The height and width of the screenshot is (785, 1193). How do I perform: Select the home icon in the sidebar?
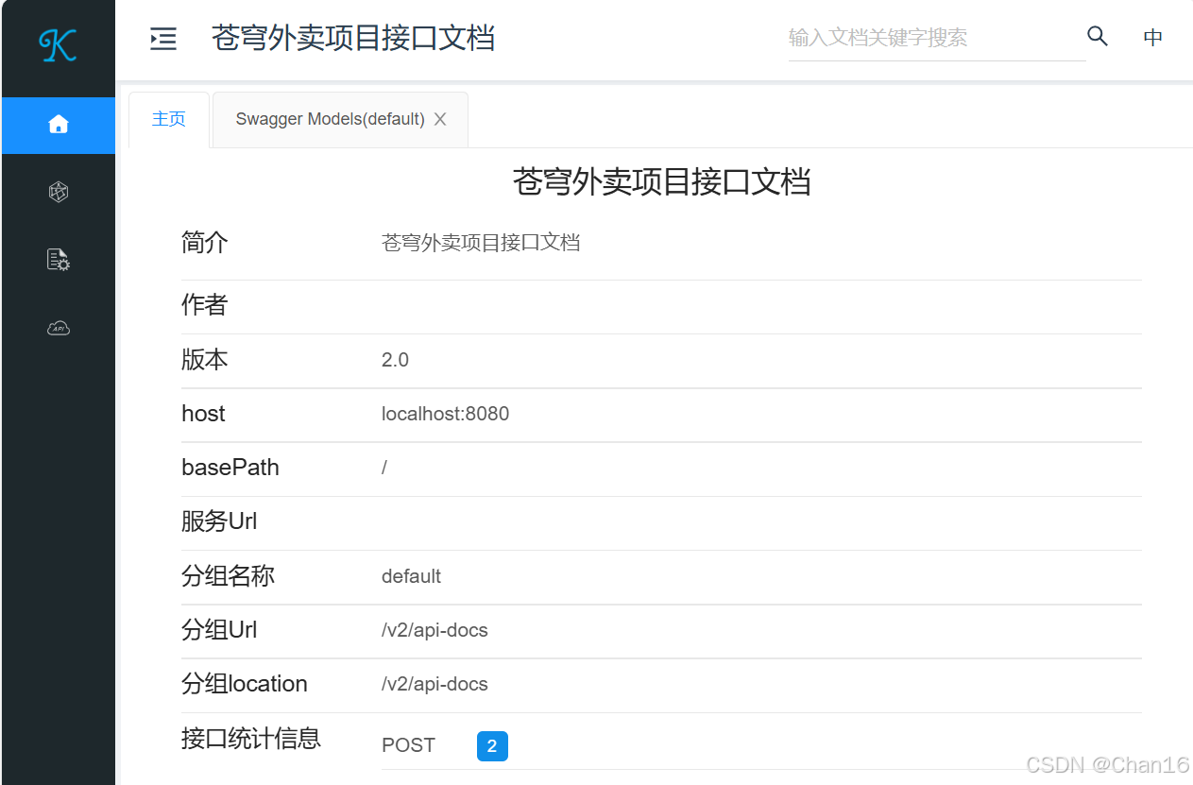tap(58, 124)
